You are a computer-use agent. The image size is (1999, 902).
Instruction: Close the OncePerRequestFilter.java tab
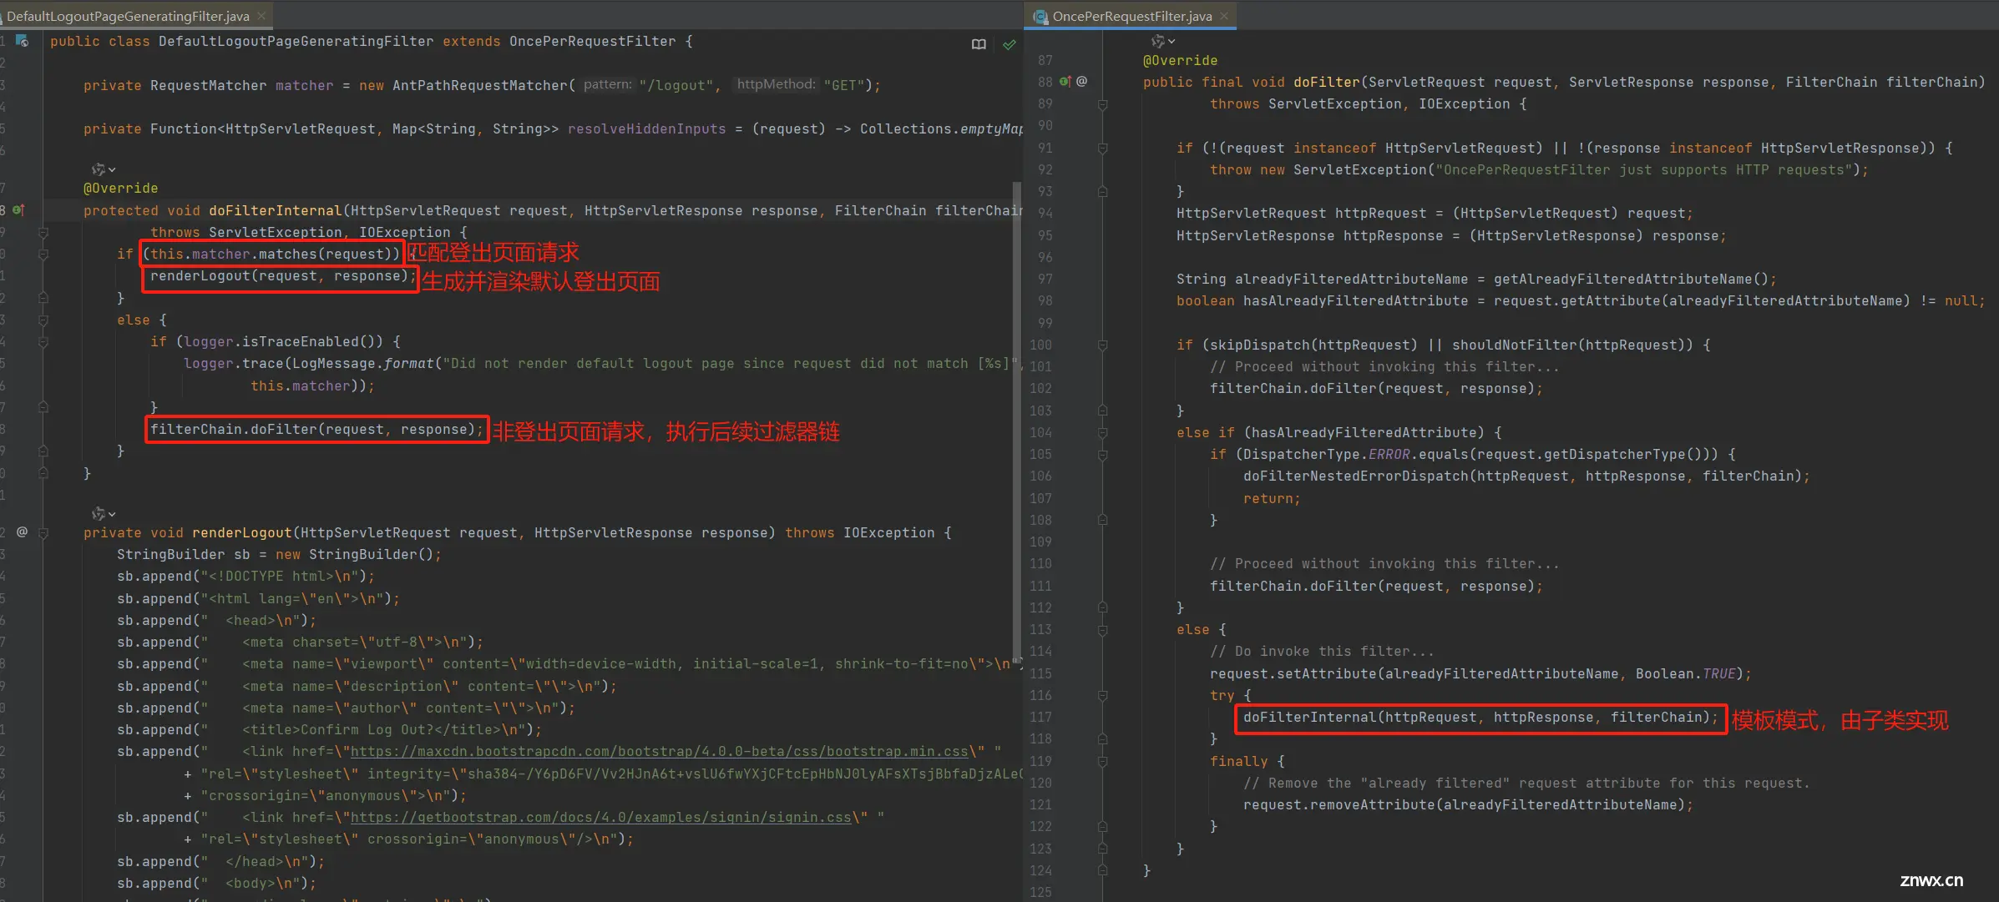coord(1224,16)
